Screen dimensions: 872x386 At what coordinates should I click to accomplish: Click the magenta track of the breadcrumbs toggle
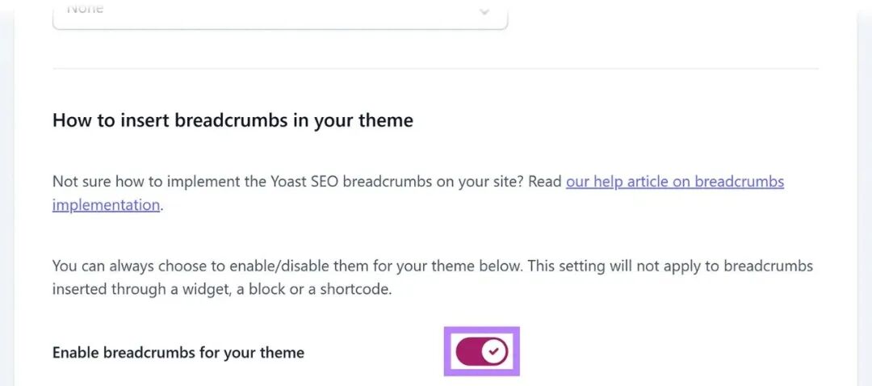468,351
